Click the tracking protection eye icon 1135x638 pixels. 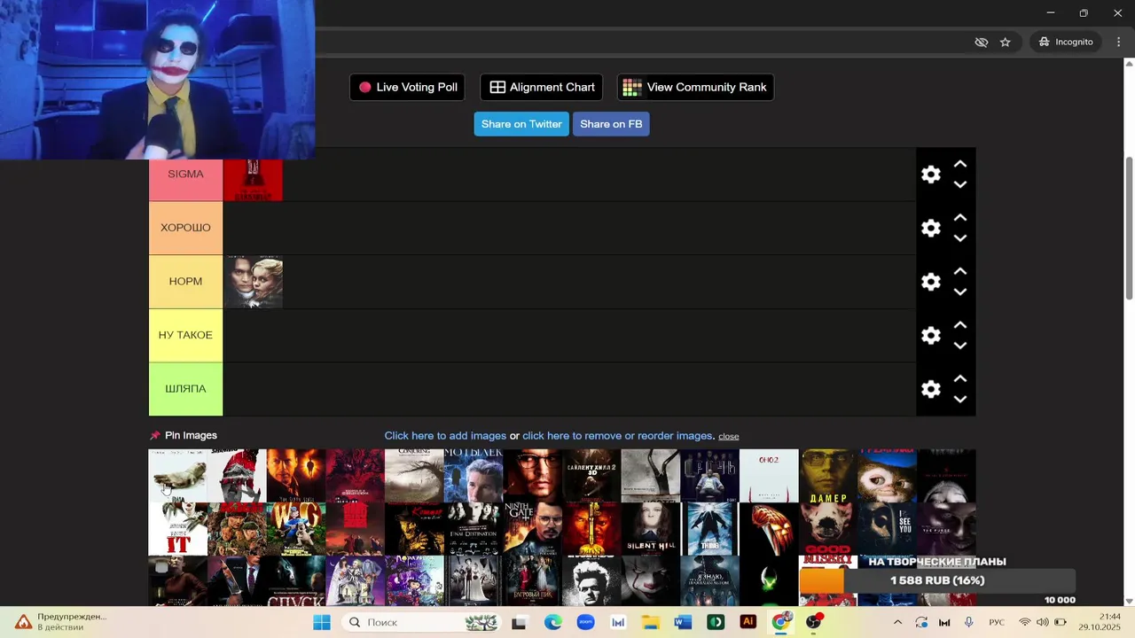pyautogui.click(x=981, y=42)
